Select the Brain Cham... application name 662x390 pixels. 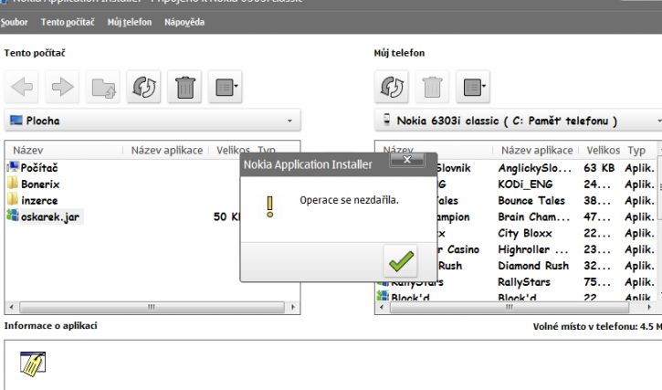click(x=533, y=216)
